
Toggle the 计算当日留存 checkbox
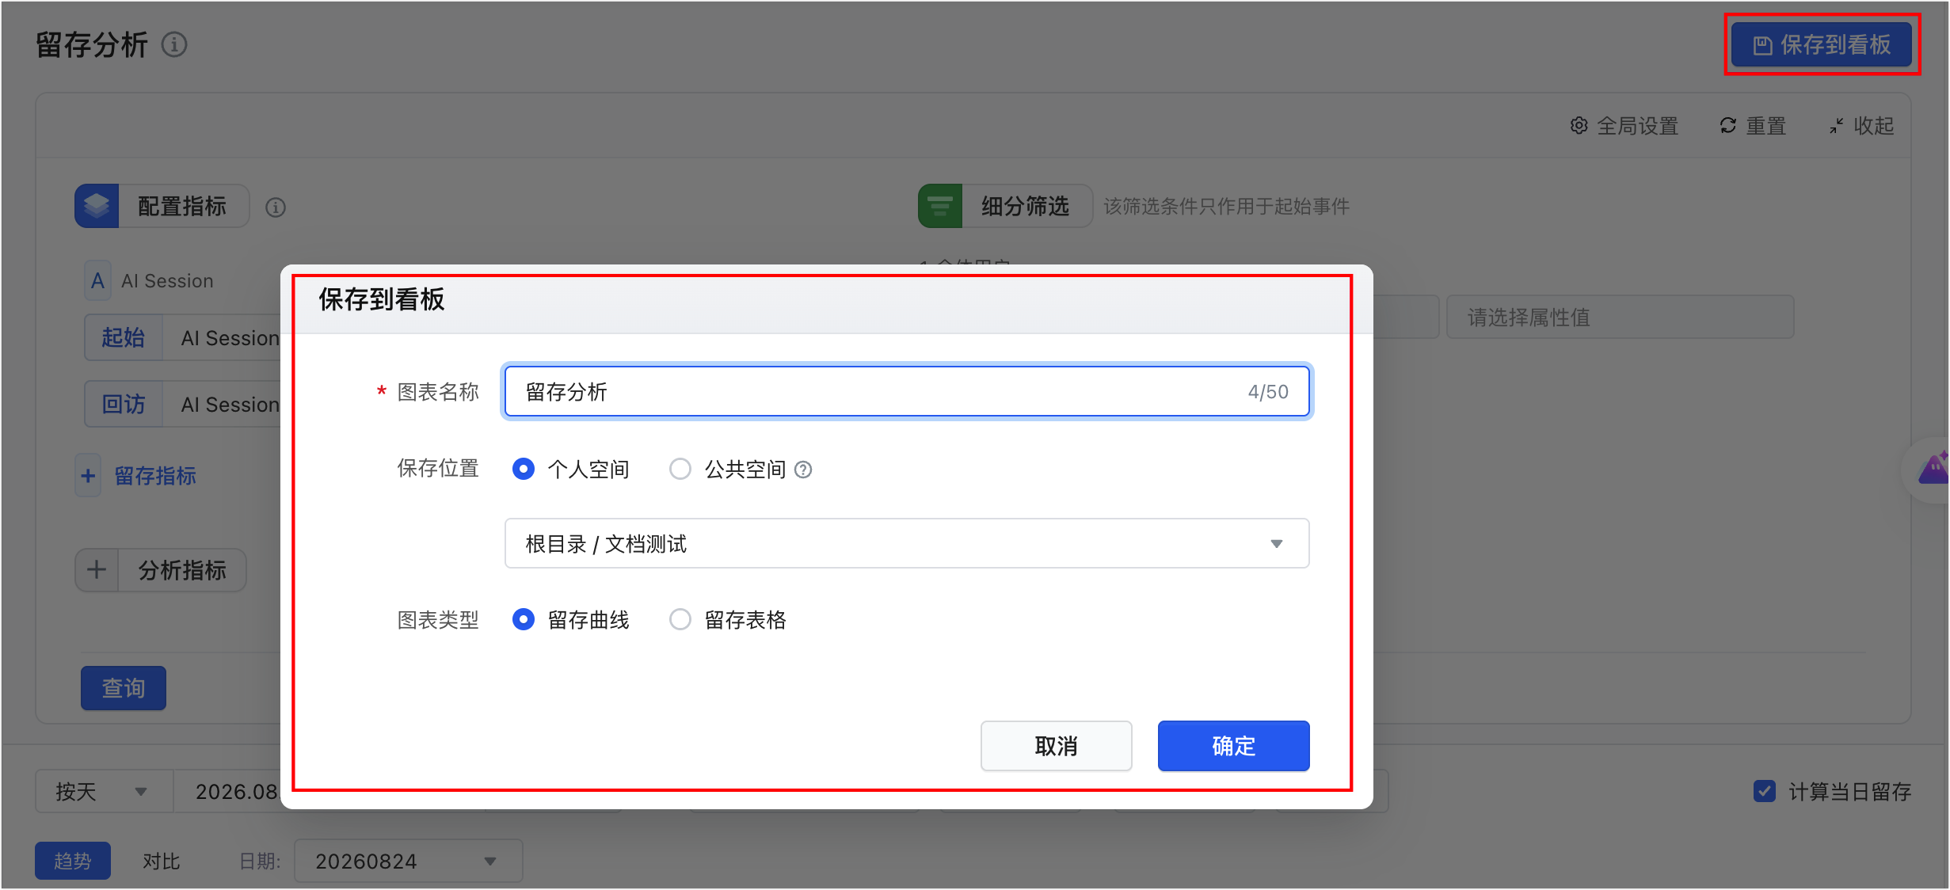[x=1764, y=791]
